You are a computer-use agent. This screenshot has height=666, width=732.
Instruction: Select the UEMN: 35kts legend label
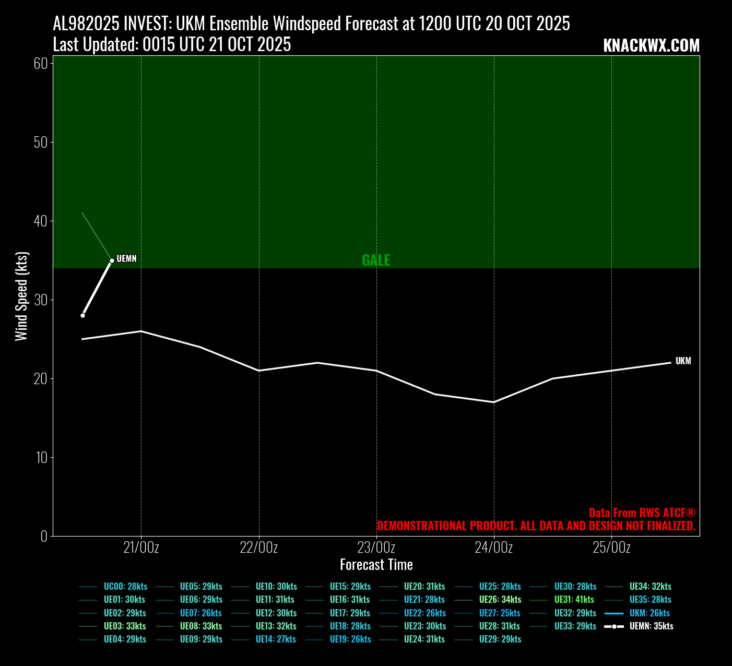coord(651,626)
